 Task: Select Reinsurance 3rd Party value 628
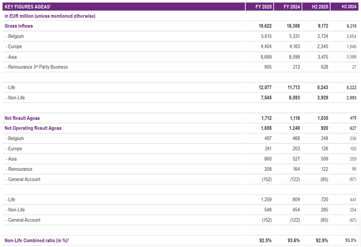[325, 67]
